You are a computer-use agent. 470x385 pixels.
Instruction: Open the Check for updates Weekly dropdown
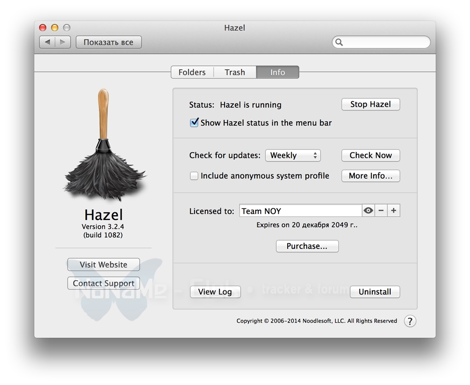(293, 155)
